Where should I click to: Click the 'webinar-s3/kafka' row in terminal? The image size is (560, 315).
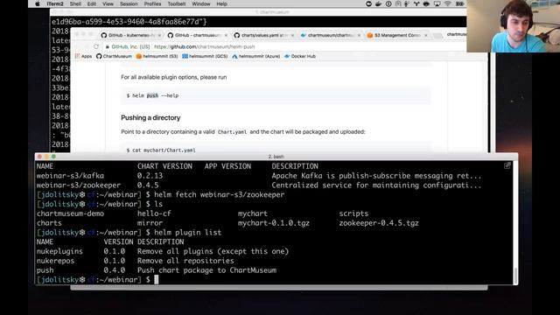pos(259,176)
